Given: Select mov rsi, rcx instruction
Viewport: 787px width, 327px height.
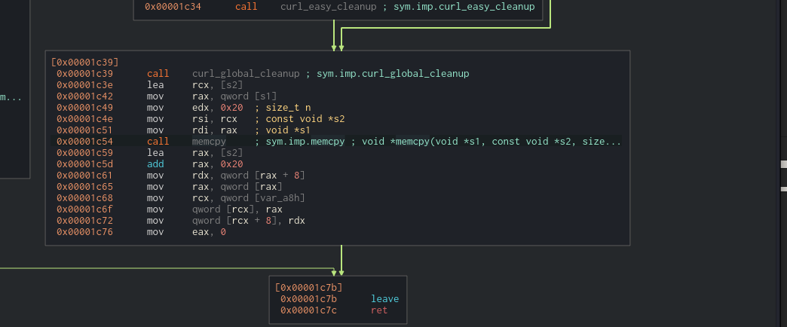Looking at the screenshot, I should 192,119.
